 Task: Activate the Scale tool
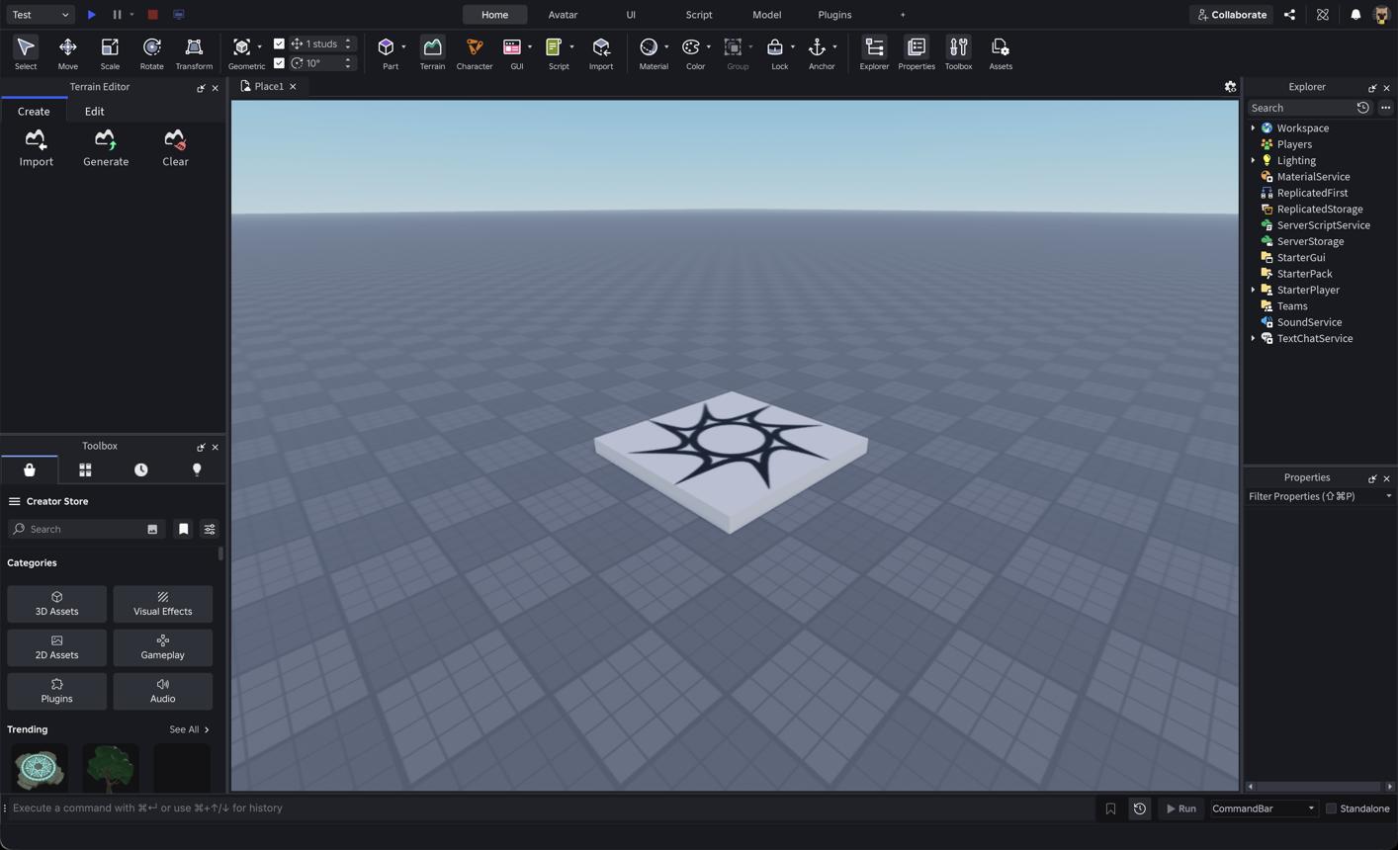pos(110,52)
